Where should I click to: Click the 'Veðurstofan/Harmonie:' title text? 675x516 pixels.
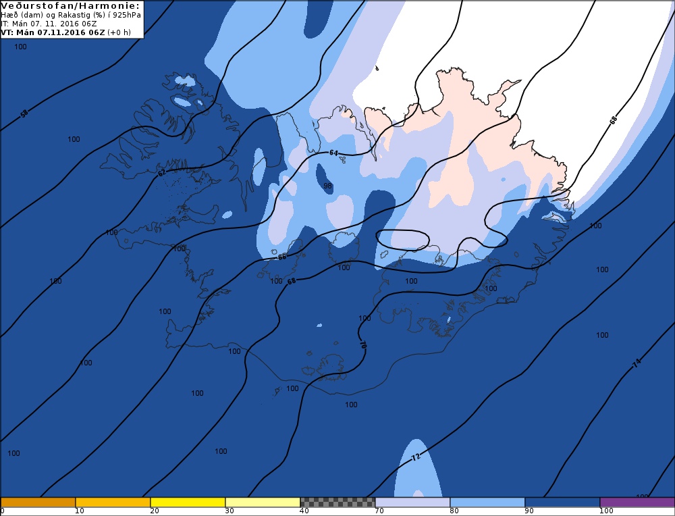pyautogui.click(x=71, y=5)
